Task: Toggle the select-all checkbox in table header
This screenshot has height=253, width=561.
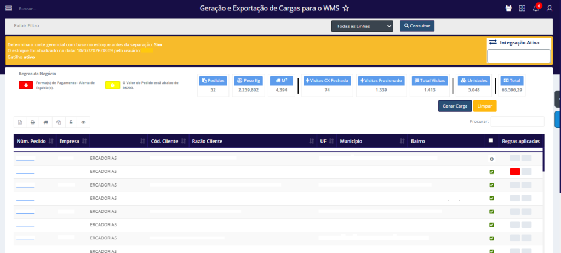Action: point(490,141)
